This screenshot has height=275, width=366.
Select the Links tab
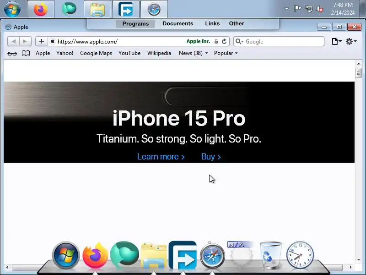coord(212,23)
